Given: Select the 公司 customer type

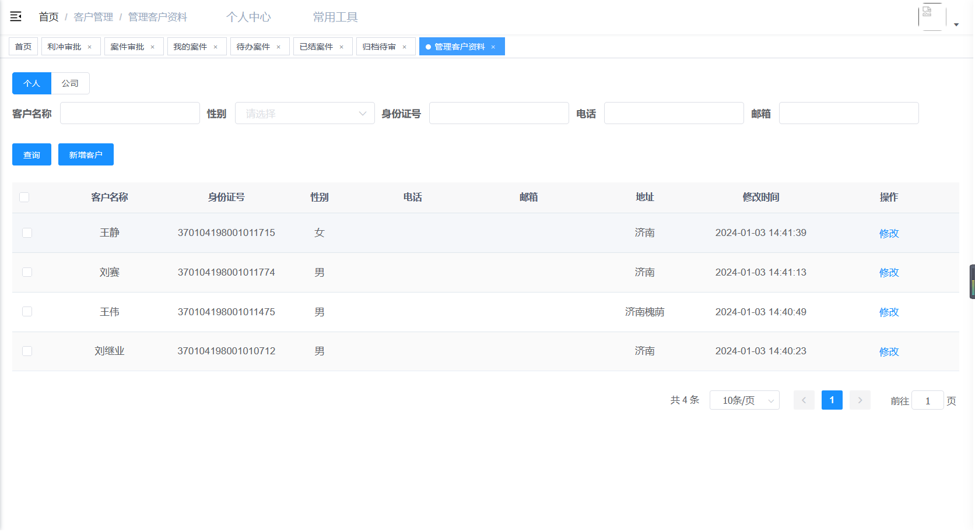Looking at the screenshot, I should pos(71,83).
